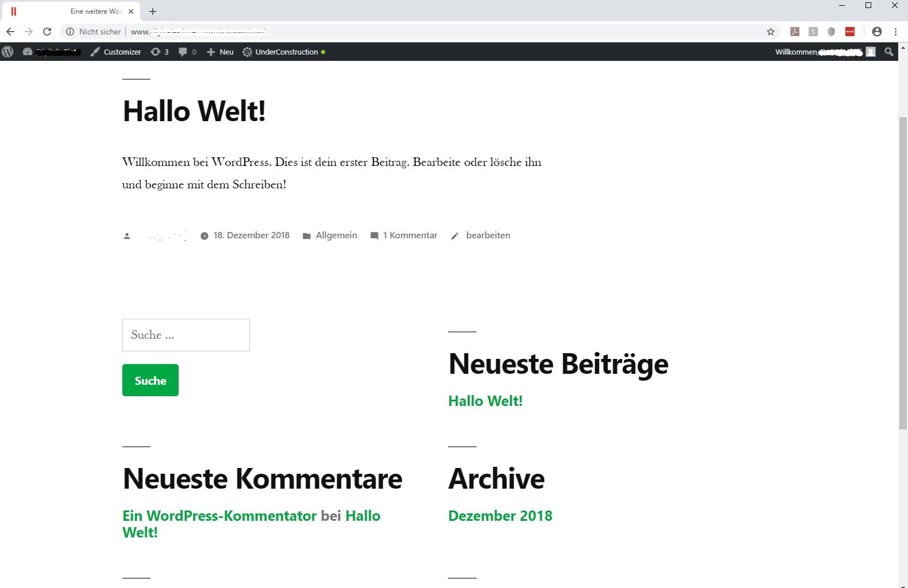Click the folder icon beside 'Allgemein'
908x588 pixels.
point(307,236)
